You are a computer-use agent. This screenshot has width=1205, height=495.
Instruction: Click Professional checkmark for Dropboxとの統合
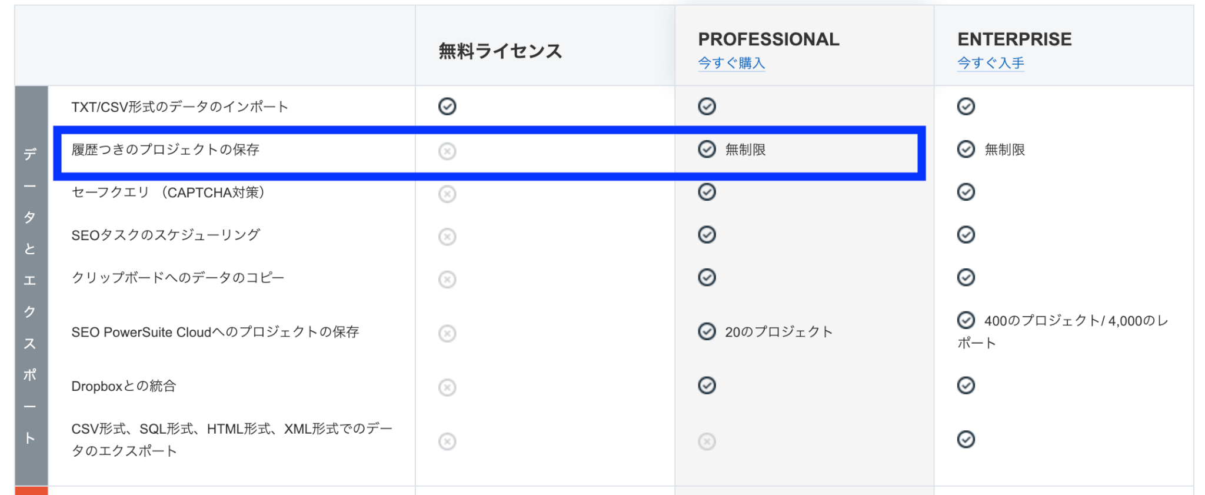(707, 386)
